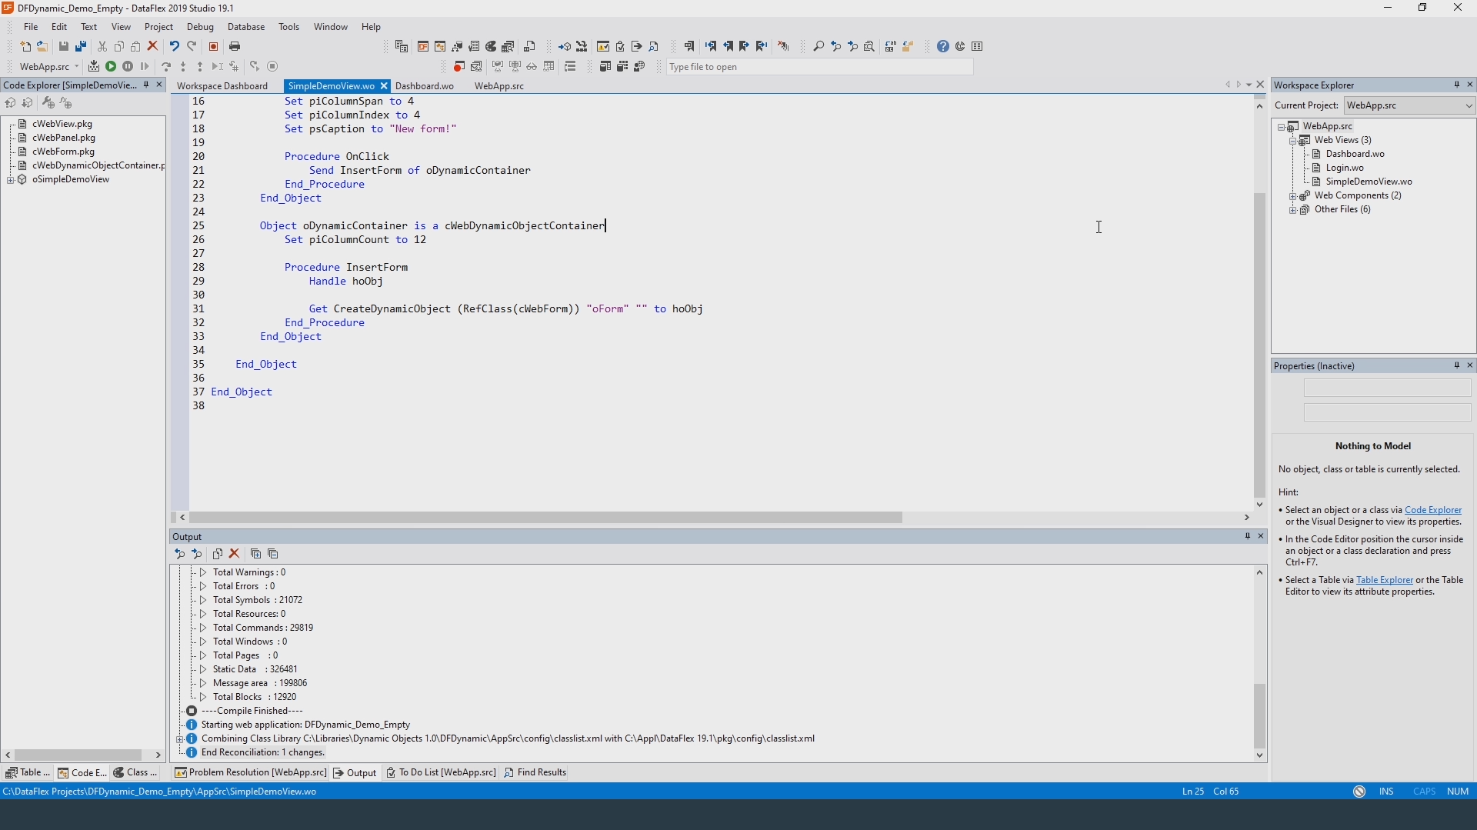
Task: Click the Undo arrow icon
Action: (x=175, y=47)
